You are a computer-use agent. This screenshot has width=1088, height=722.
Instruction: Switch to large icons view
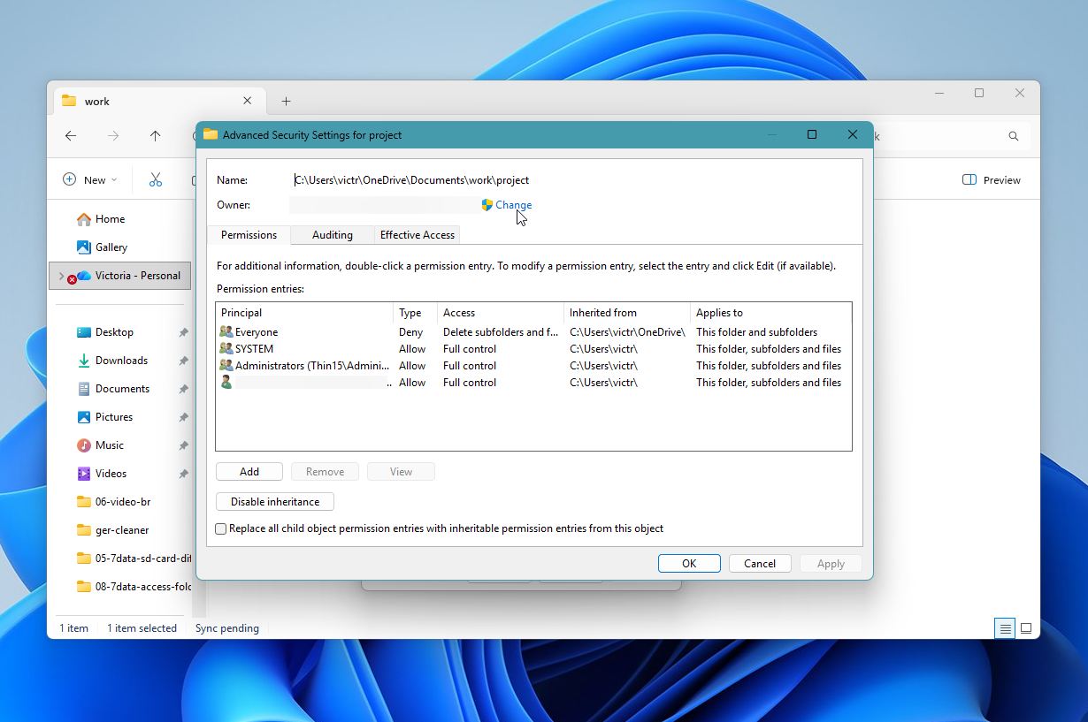[1026, 628]
